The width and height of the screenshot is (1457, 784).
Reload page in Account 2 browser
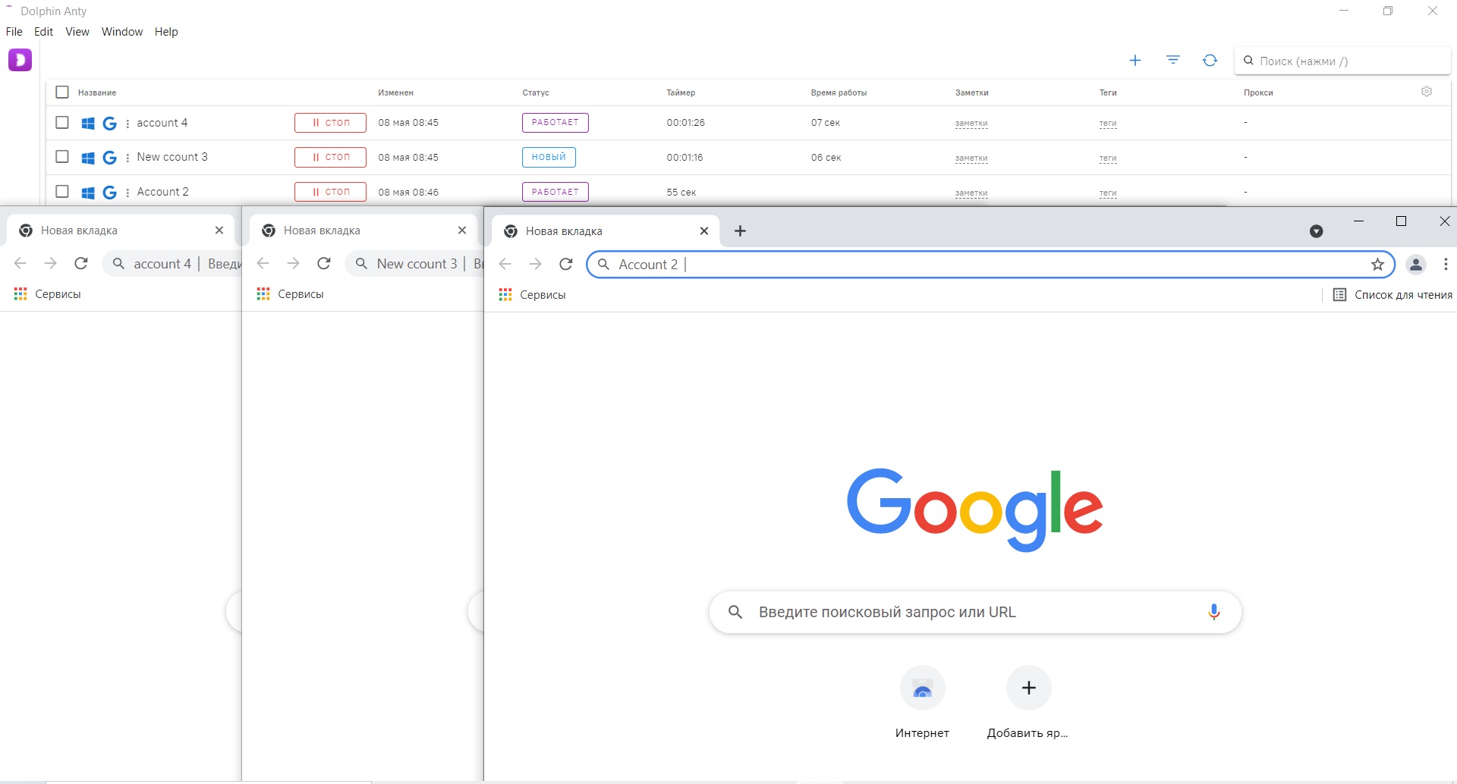(x=565, y=265)
